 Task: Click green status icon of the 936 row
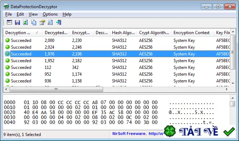point(7,81)
